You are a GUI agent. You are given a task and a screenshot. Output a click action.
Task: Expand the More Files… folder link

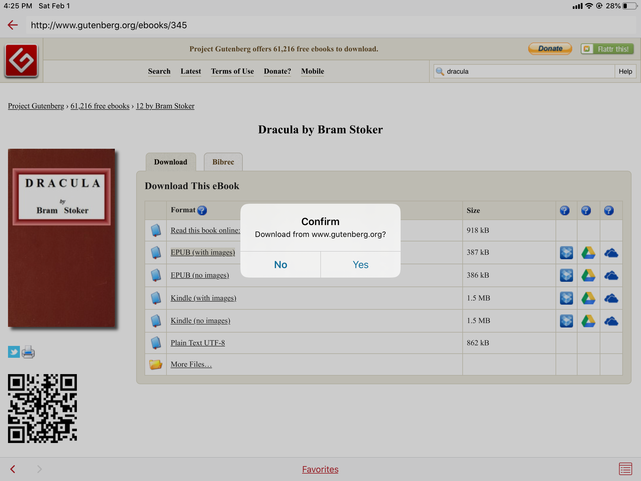(191, 364)
